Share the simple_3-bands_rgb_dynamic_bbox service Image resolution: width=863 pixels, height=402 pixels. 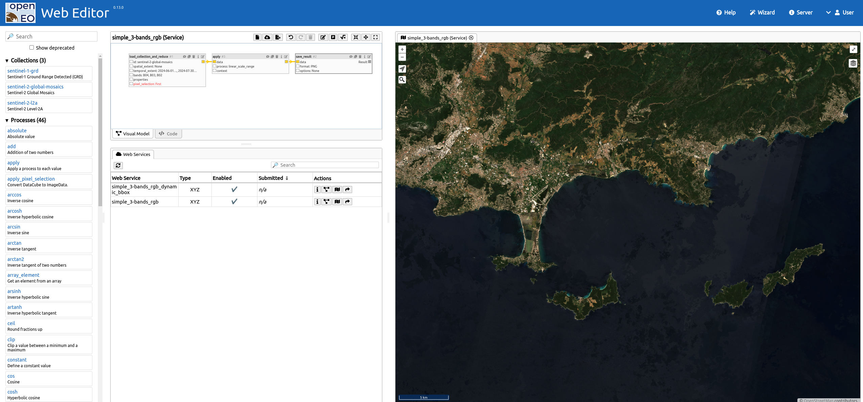coord(347,190)
